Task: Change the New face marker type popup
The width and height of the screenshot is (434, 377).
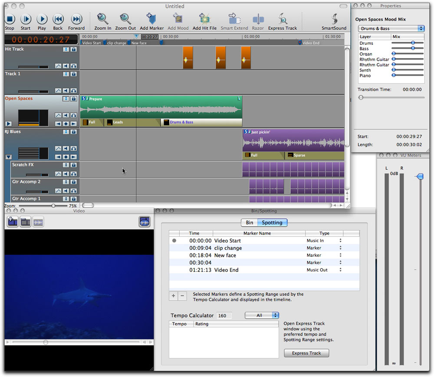Action: coord(340,255)
